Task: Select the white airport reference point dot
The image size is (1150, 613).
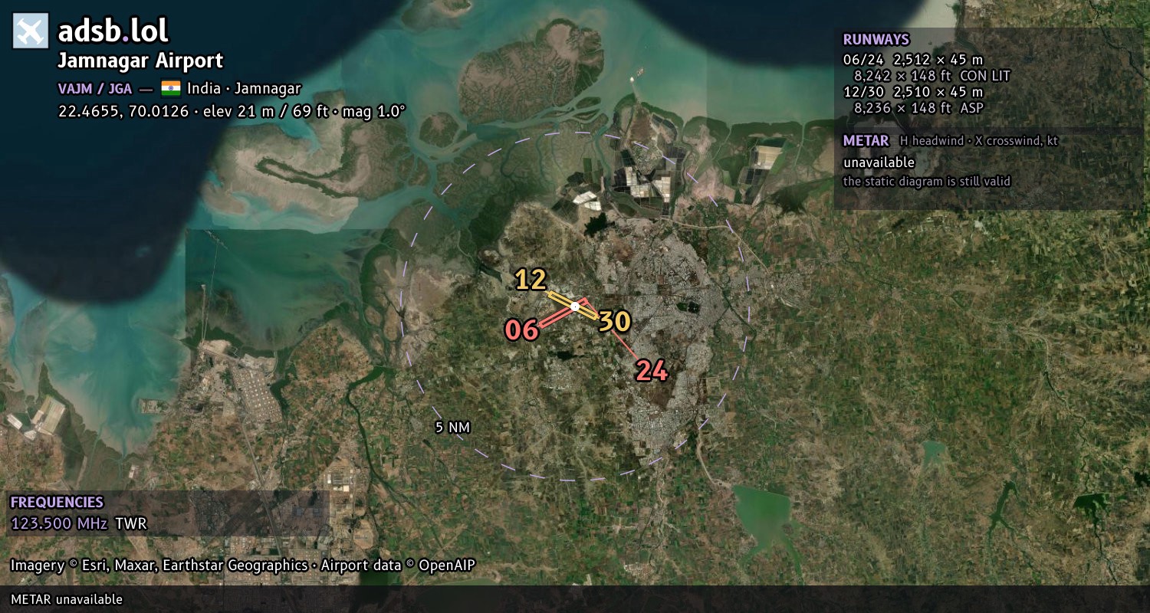Action: click(x=575, y=306)
